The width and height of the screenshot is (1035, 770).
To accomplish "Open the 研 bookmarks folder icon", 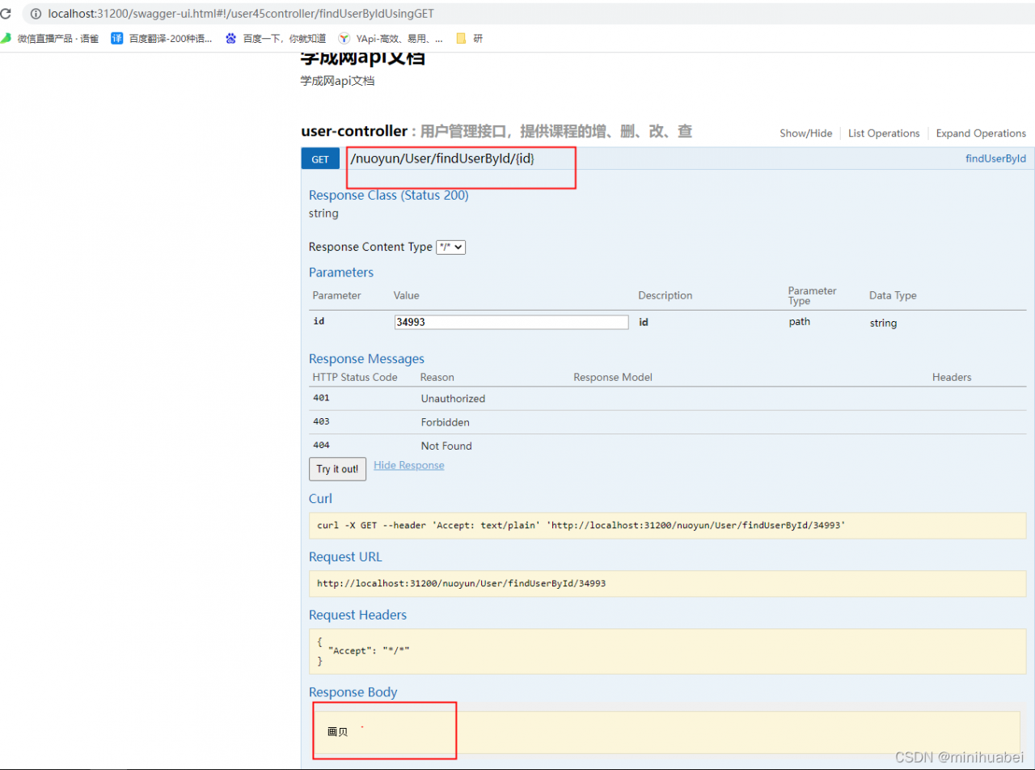I will pos(462,37).
